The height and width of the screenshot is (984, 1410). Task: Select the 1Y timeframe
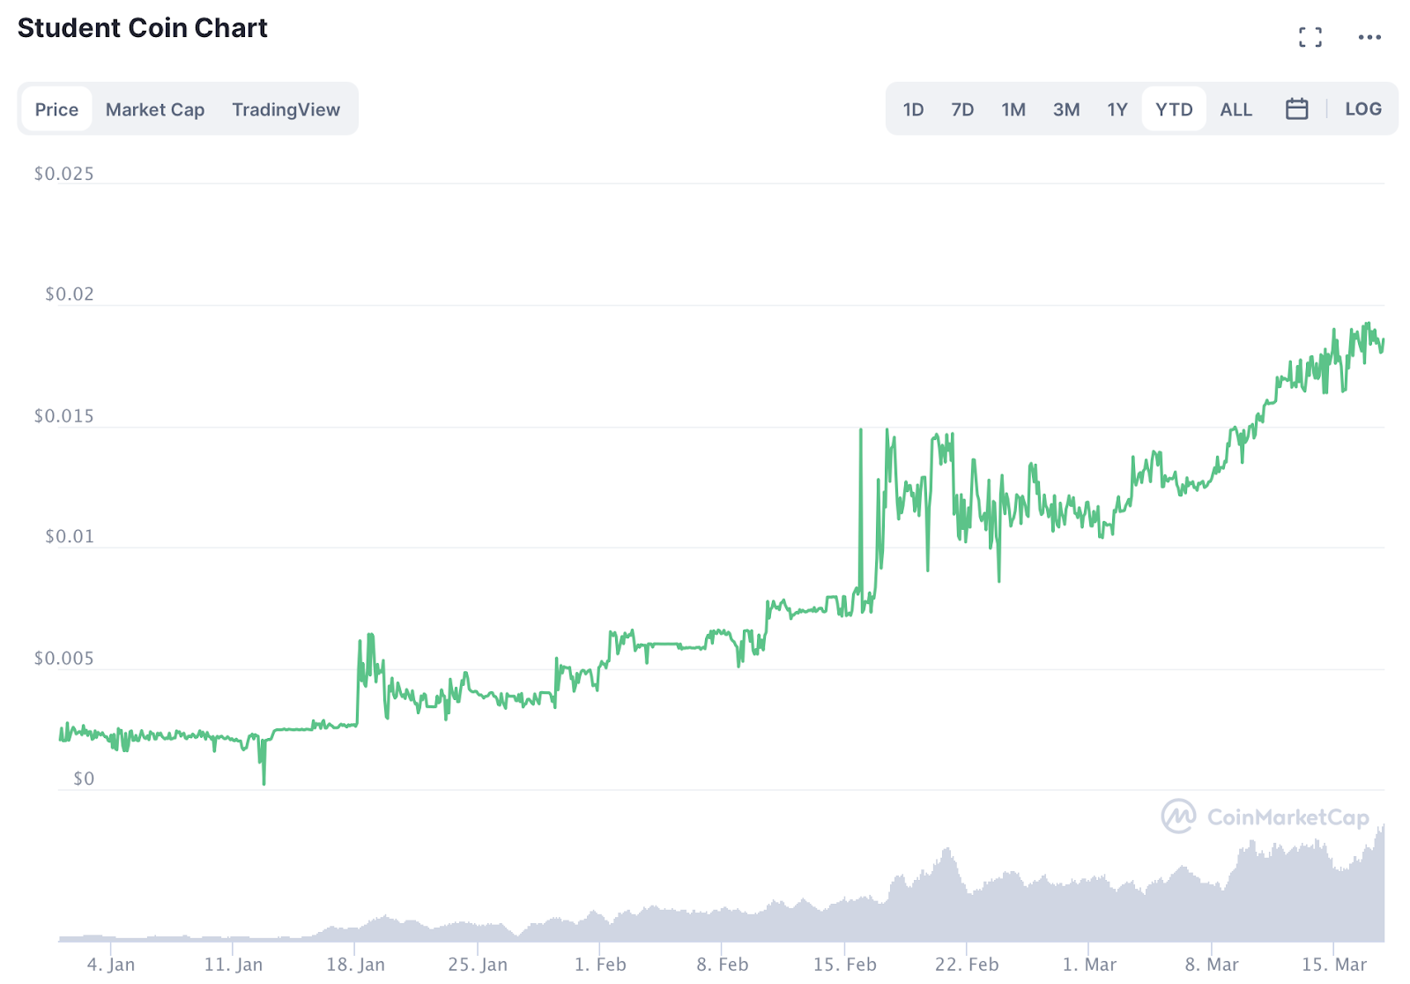coord(1117,108)
